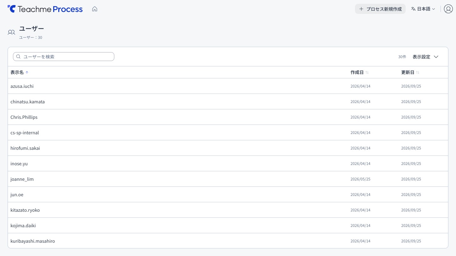Image resolution: width=456 pixels, height=256 pixels.
Task: Open the cs-sp-internal user
Action: (228, 132)
